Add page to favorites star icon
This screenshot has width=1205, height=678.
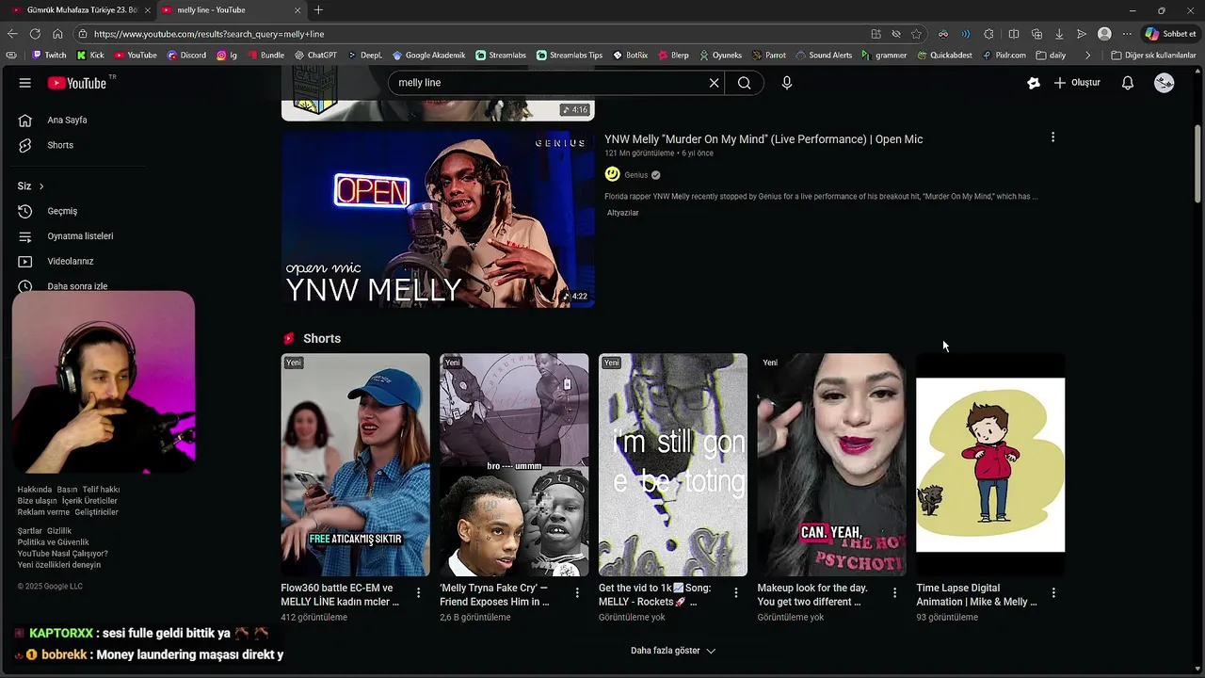pos(916,34)
